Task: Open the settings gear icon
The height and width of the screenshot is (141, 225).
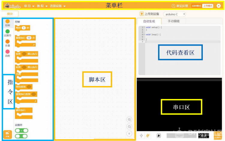Action: tap(218, 6)
